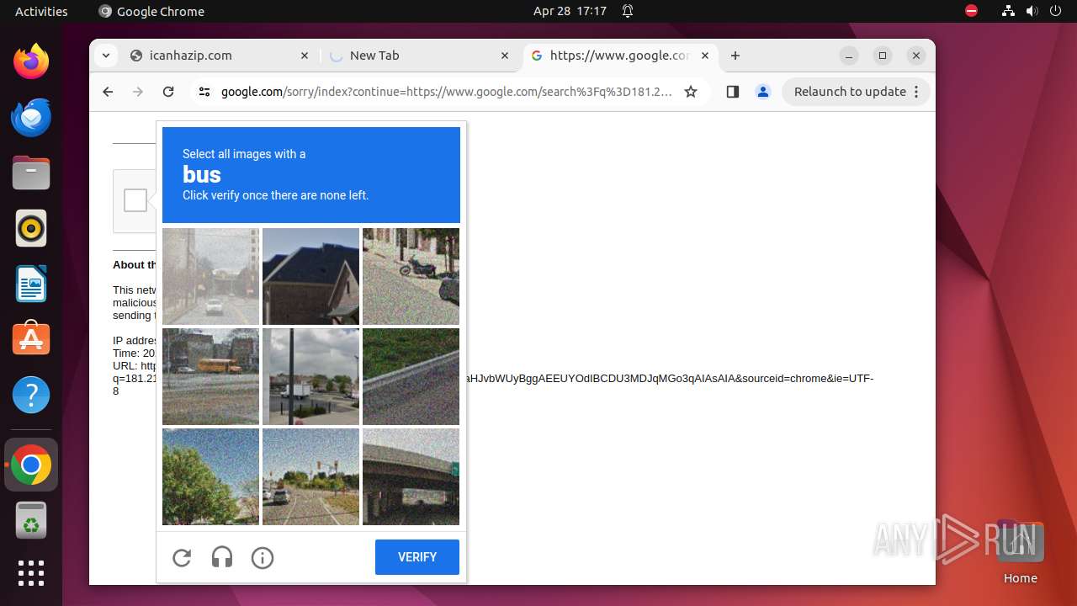Open Chrome tab search dropdown
The image size is (1077, 606).
(x=105, y=56)
